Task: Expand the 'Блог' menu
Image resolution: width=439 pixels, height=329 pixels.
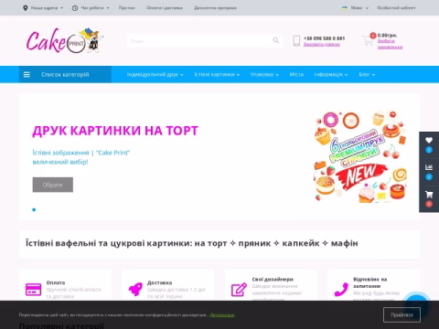Action: click(x=367, y=75)
